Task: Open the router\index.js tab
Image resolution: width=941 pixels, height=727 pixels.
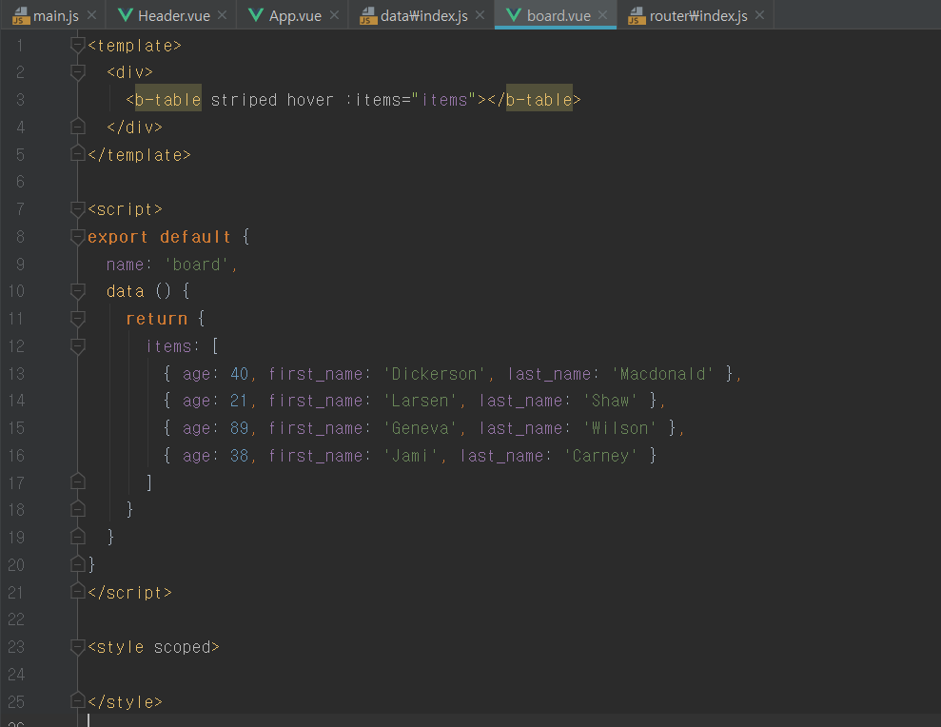Action: [x=698, y=15]
